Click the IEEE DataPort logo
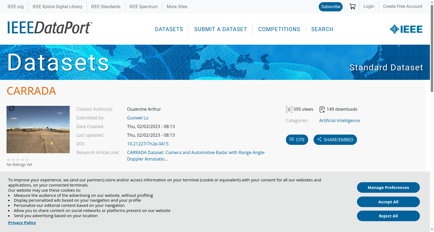Image resolution: width=434 pixels, height=232 pixels. pyautogui.click(x=50, y=28)
